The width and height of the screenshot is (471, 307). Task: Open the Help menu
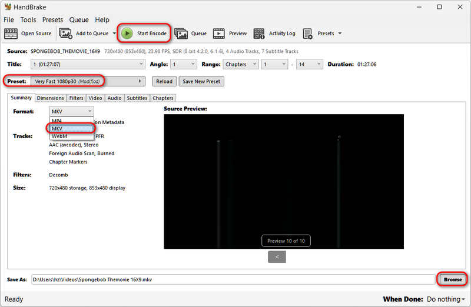tap(102, 20)
